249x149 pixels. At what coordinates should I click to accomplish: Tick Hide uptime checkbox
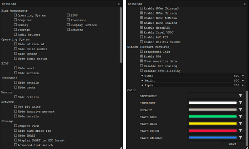pyautogui.click(x=15, y=53)
